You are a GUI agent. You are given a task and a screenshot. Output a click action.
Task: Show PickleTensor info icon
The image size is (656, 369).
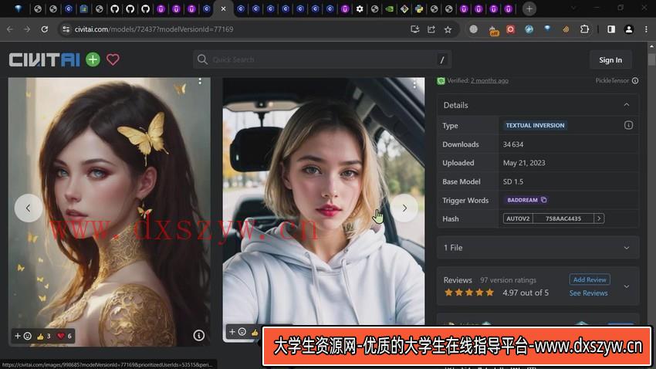tap(635, 80)
